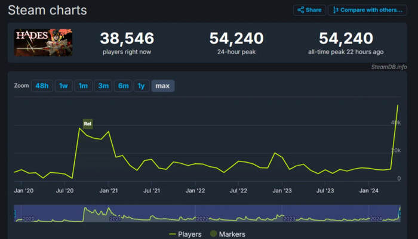The height and width of the screenshot is (239, 418).
Task: Click 2022 in the range navigator
Action: coord(202,219)
